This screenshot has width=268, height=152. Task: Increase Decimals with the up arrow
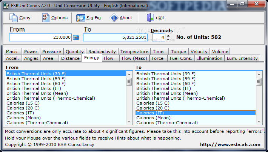click(168, 36)
